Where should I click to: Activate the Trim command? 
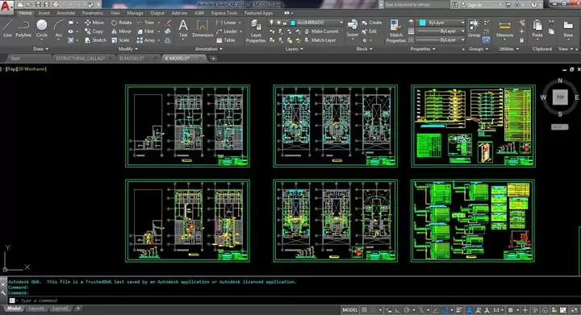click(x=145, y=23)
